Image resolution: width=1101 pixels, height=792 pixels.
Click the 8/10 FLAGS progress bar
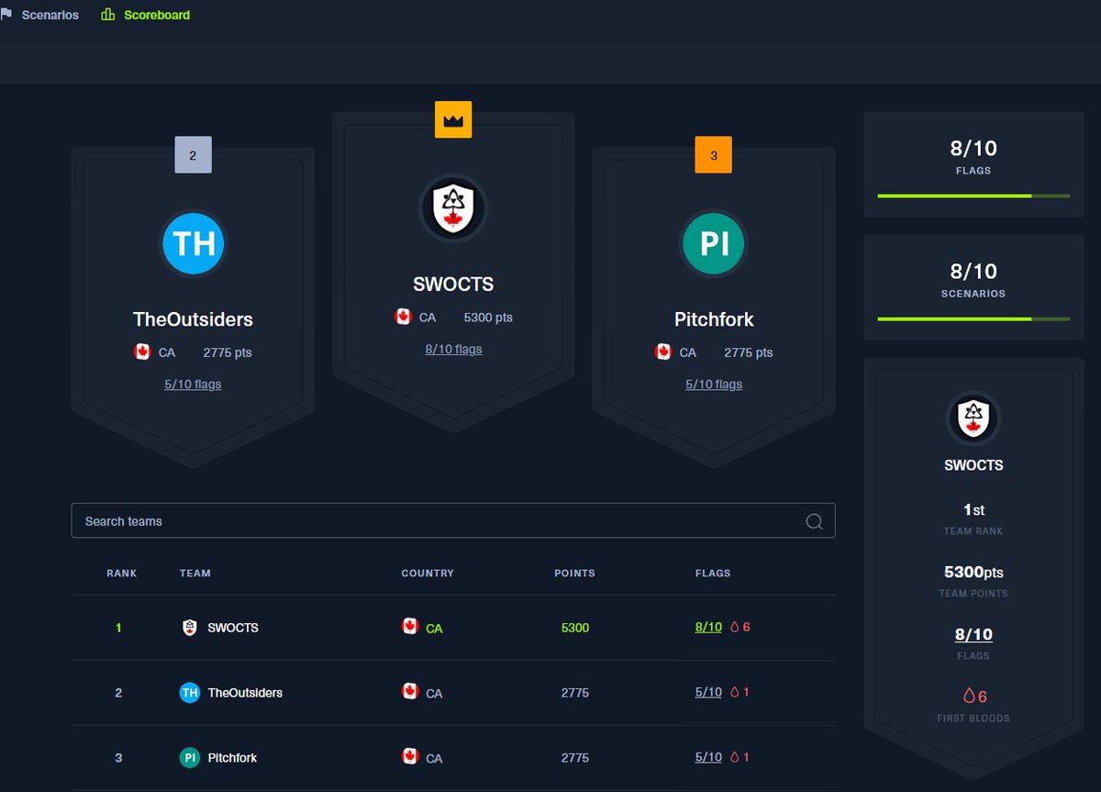pos(973,195)
